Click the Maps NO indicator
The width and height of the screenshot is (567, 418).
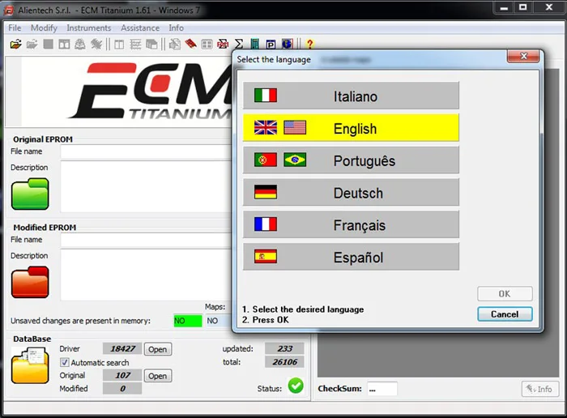(219, 321)
